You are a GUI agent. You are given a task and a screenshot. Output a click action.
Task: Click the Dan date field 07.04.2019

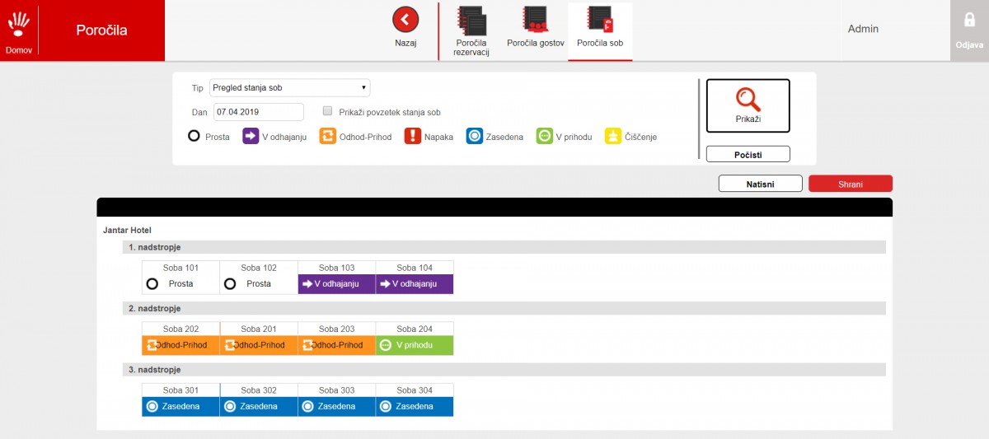point(259,112)
